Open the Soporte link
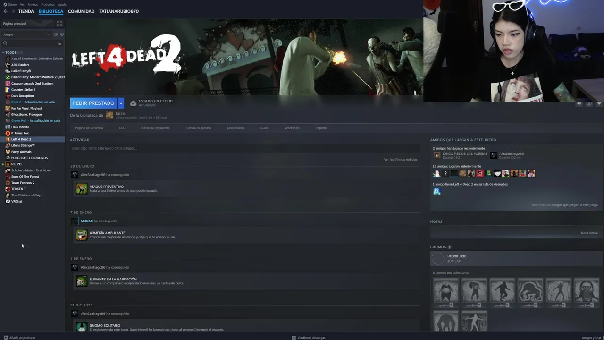 coord(321,128)
